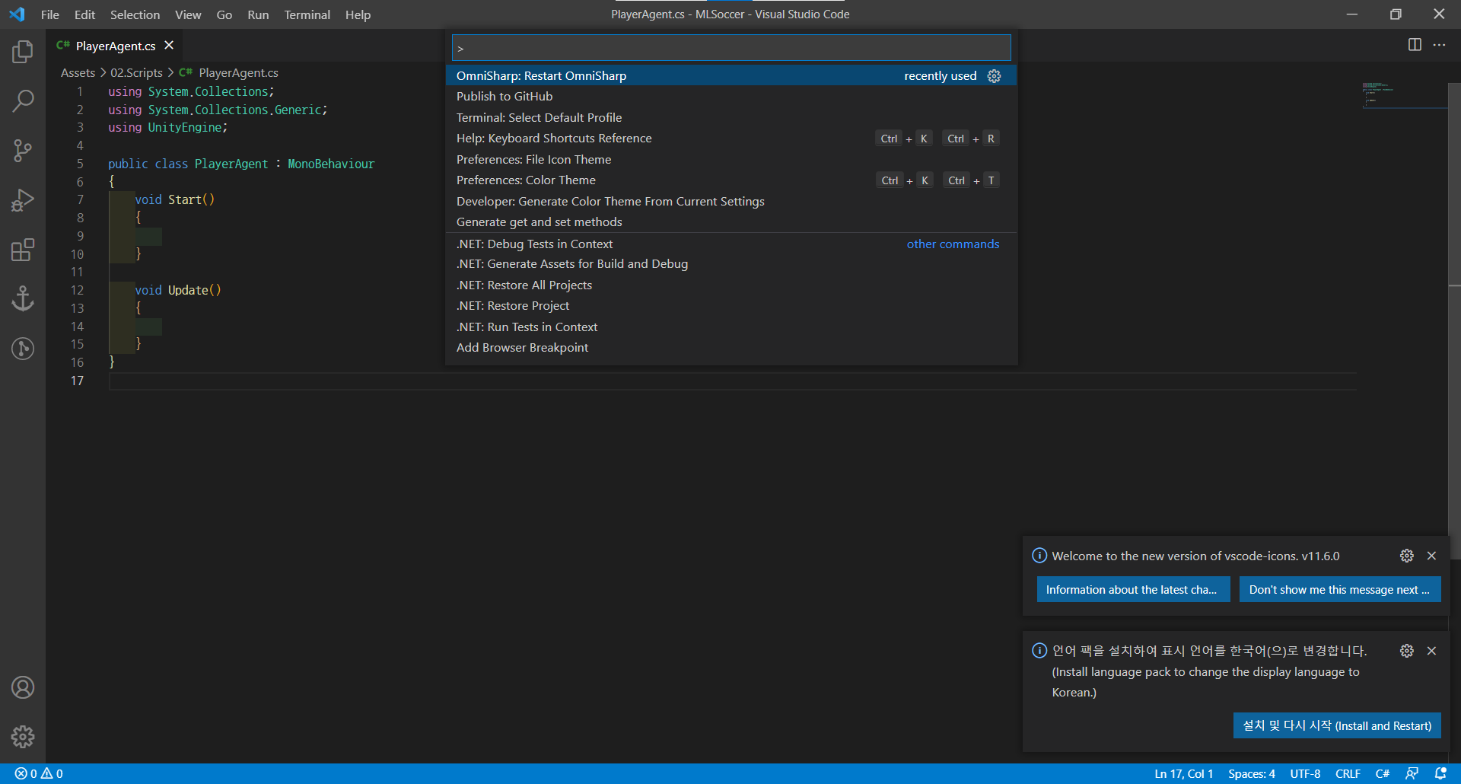Open gear on vscode-icons notification
Screen dimensions: 1461x784
tap(1407, 556)
